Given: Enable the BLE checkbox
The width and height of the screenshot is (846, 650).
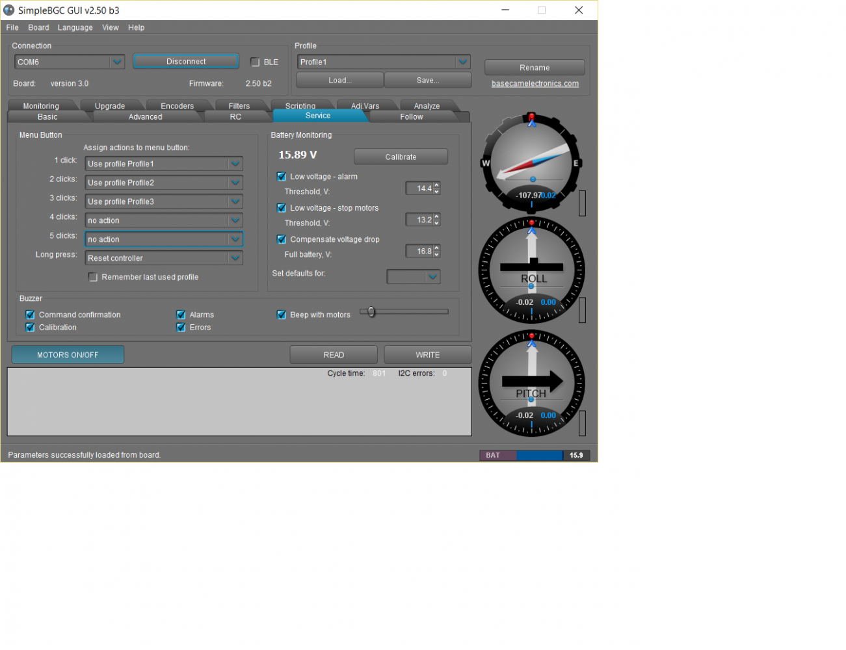Looking at the screenshot, I should click(255, 62).
